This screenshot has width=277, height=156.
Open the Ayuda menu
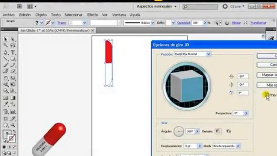(135, 15)
